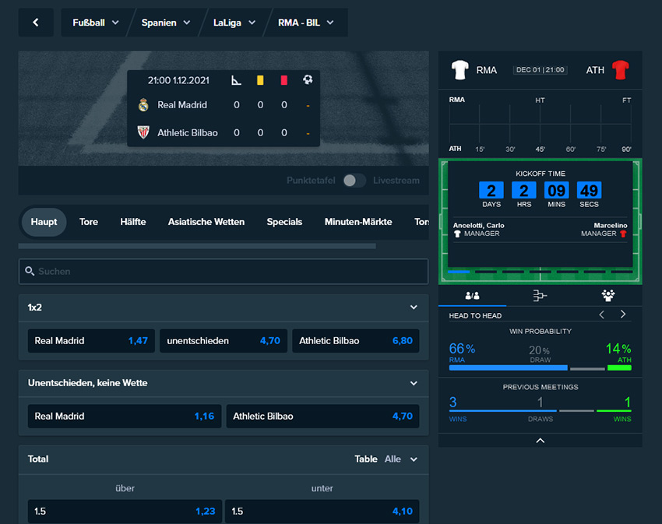Collapse the 1x2 market section
Viewport: 662px width, 524px height.
pos(414,308)
